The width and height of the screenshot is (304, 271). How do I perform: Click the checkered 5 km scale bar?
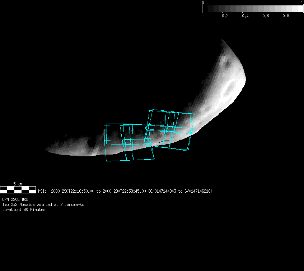click(18, 189)
